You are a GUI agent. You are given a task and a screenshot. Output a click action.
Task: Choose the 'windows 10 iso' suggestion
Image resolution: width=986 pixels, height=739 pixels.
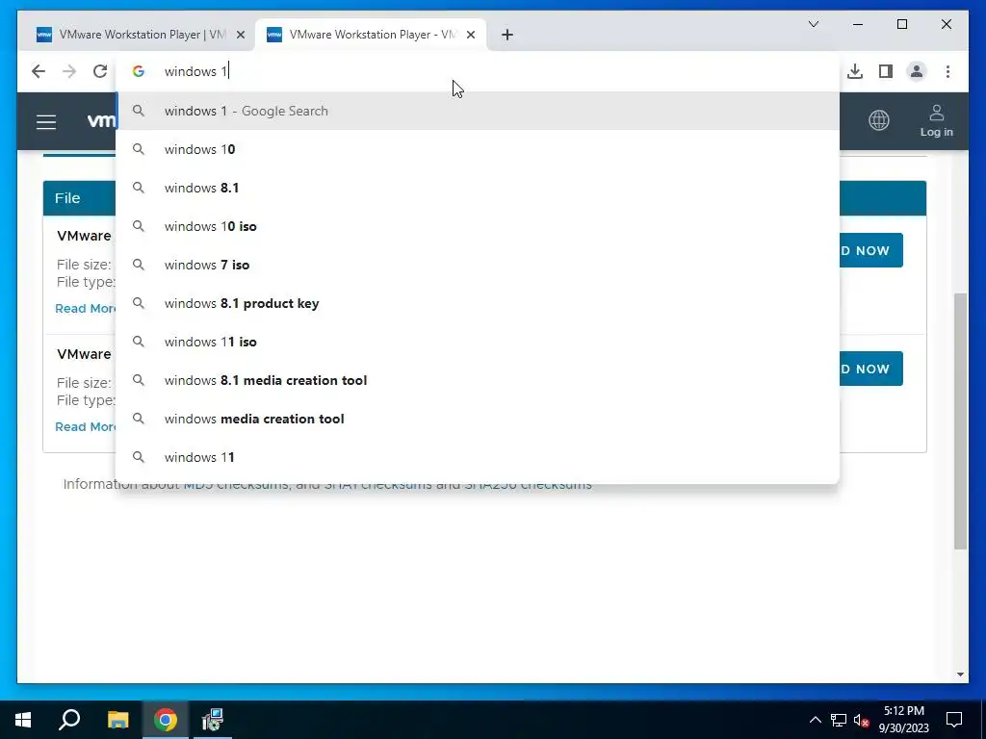click(478, 226)
